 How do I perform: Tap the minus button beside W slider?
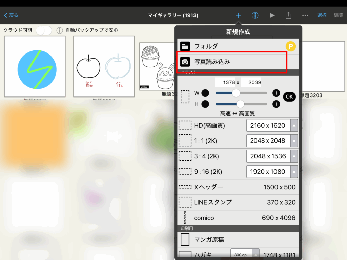point(206,93)
